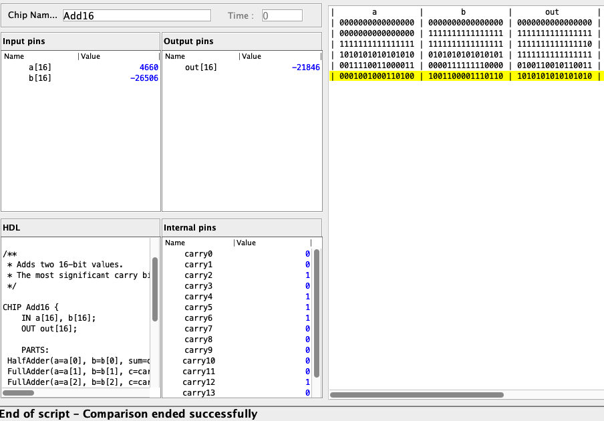
Task: Select internal pin carry1
Action: pos(237,265)
